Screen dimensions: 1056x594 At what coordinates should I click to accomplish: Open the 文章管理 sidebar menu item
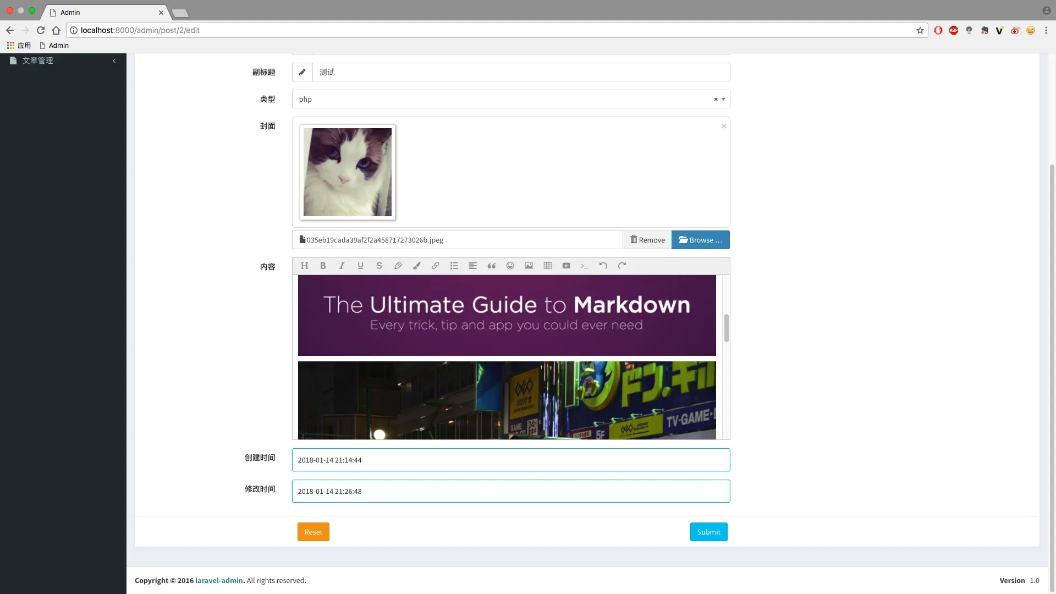[37, 61]
